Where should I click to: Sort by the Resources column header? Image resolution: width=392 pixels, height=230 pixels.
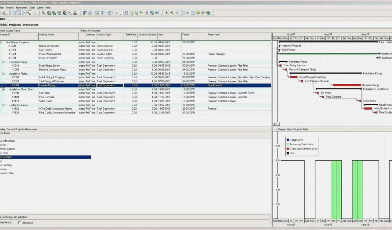pyautogui.click(x=239, y=36)
